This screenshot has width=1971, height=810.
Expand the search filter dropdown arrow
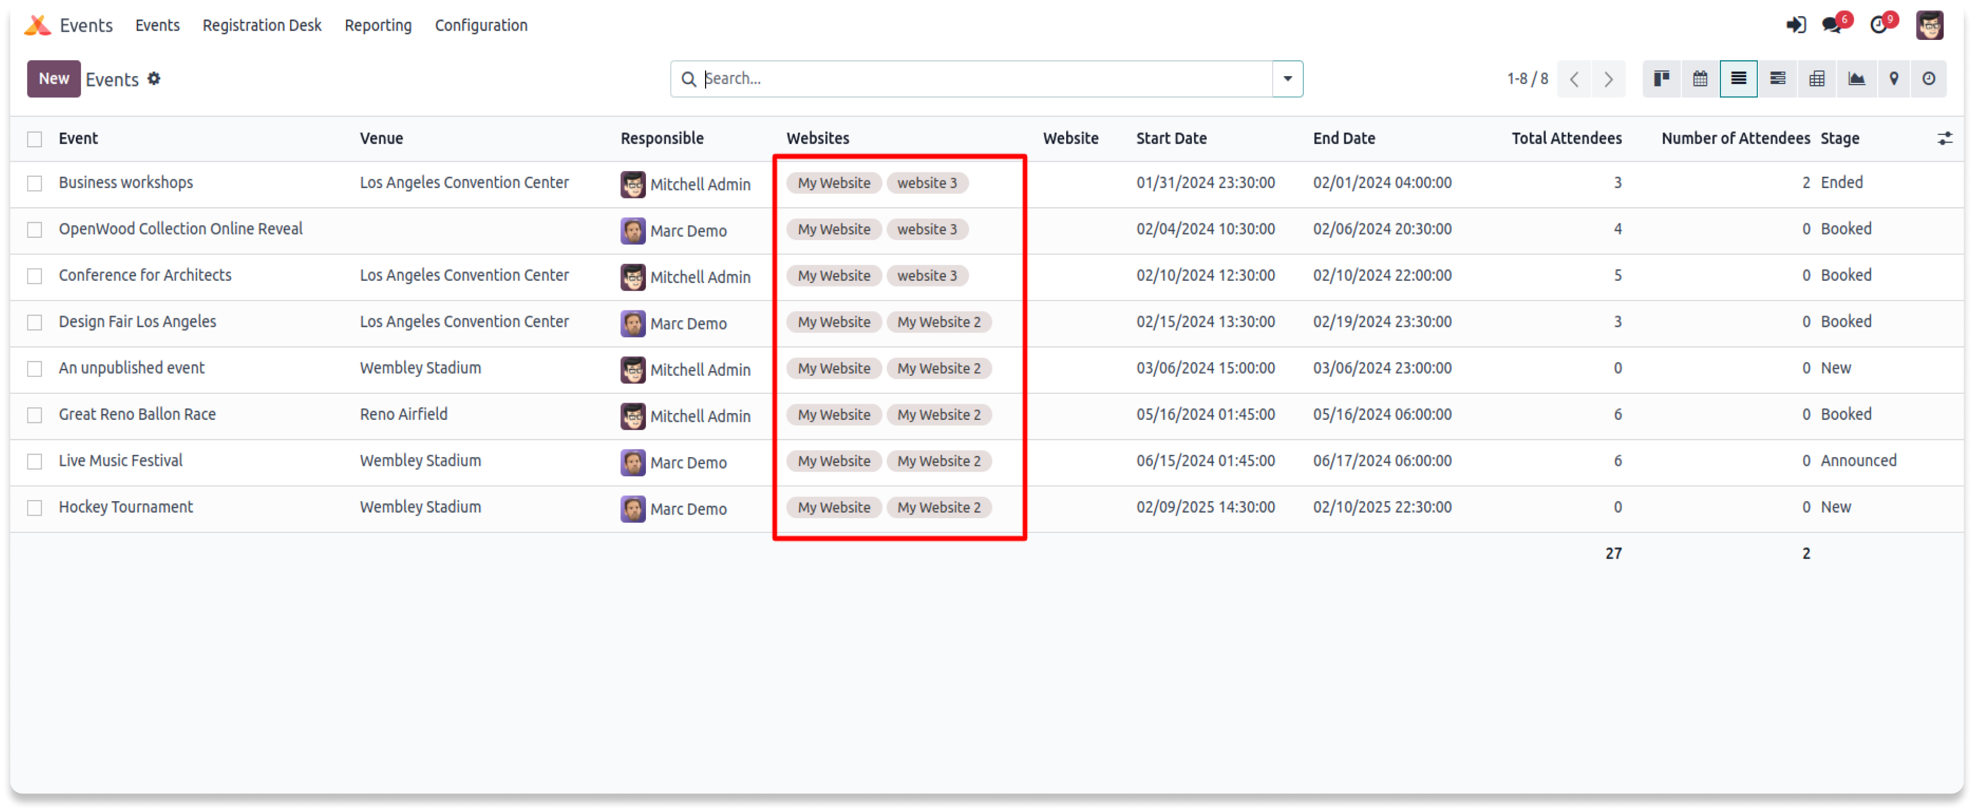tap(1287, 79)
